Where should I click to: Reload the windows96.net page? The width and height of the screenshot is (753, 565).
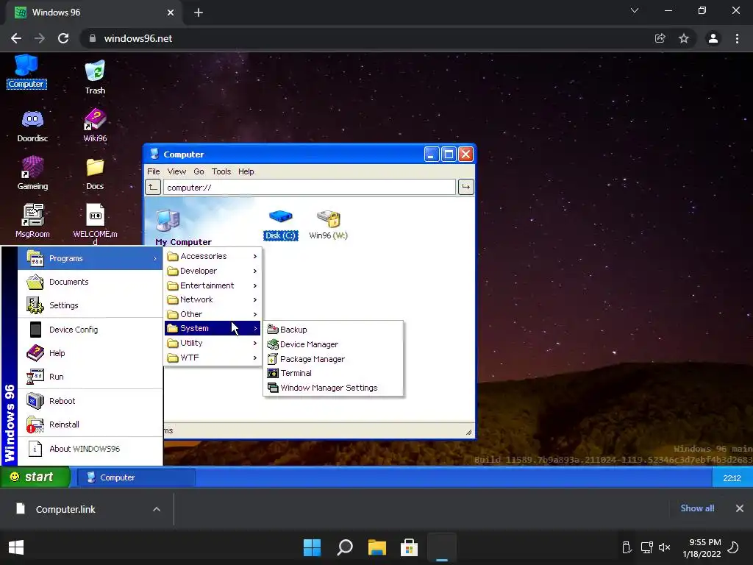click(63, 38)
